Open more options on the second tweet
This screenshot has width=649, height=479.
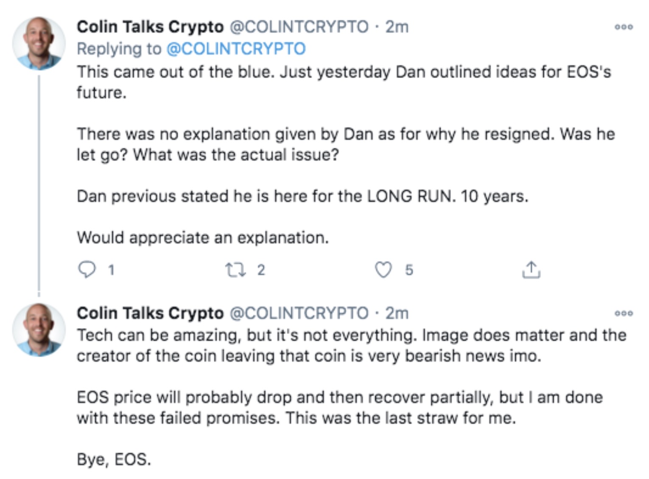coord(624,313)
